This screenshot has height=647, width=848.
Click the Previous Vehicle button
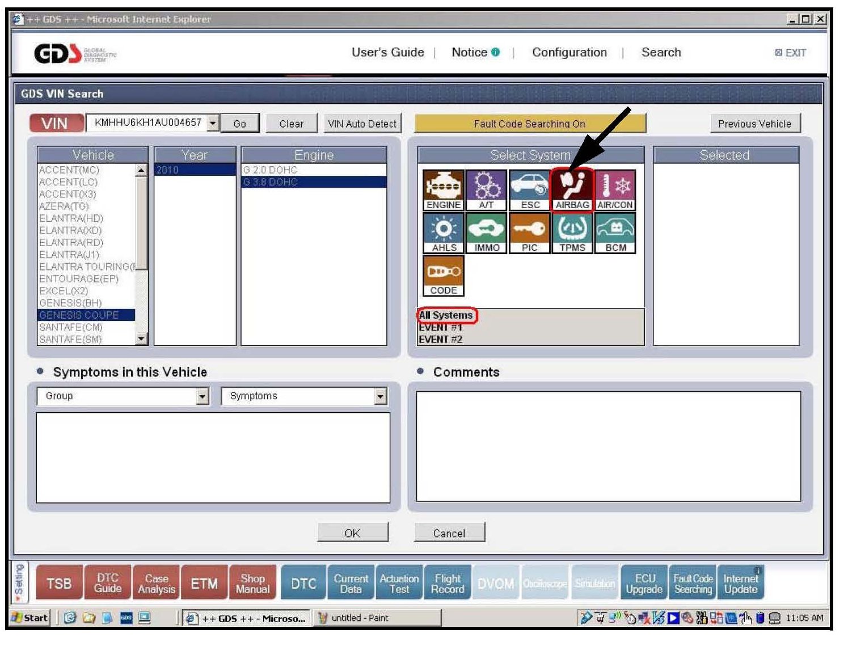pyautogui.click(x=754, y=124)
